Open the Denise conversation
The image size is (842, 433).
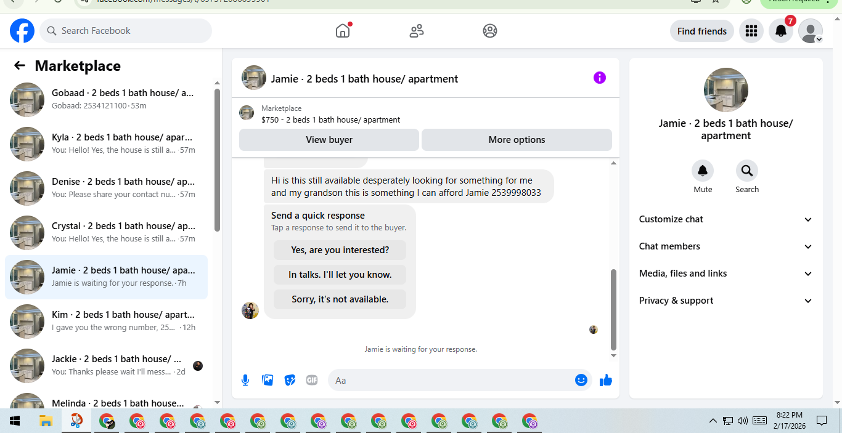[107, 188]
